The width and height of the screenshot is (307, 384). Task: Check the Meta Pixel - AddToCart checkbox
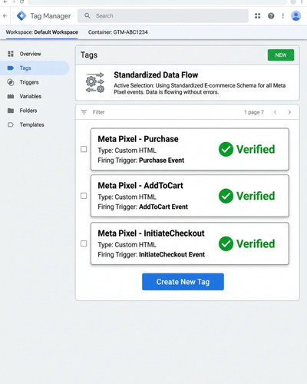(x=84, y=196)
